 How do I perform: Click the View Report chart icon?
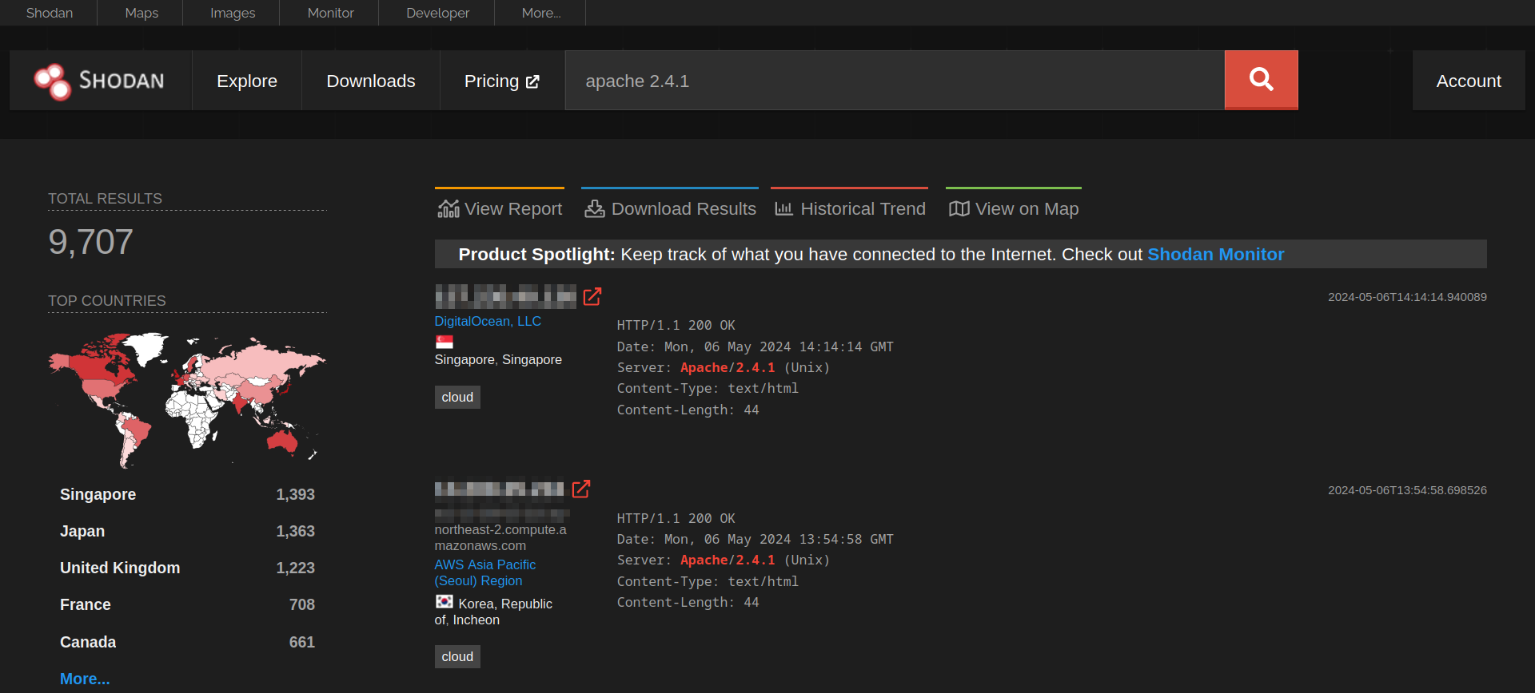click(448, 209)
